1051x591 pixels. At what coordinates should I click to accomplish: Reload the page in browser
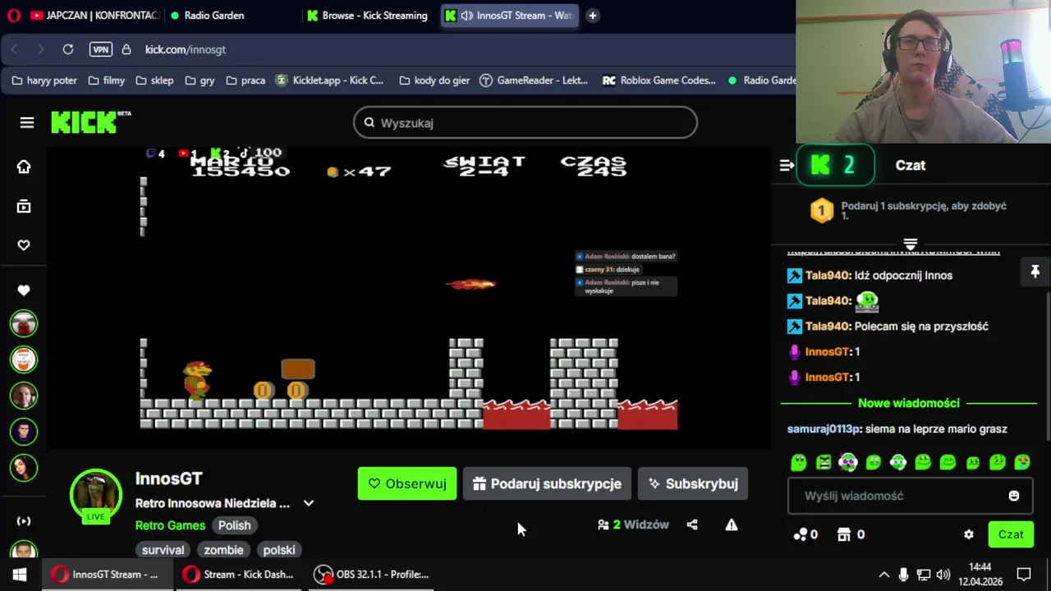pyautogui.click(x=68, y=49)
